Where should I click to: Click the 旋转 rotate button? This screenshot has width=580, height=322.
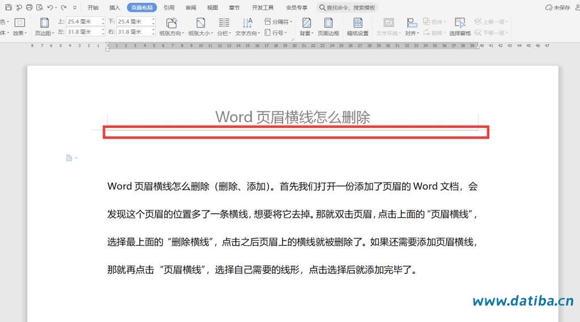point(434,32)
